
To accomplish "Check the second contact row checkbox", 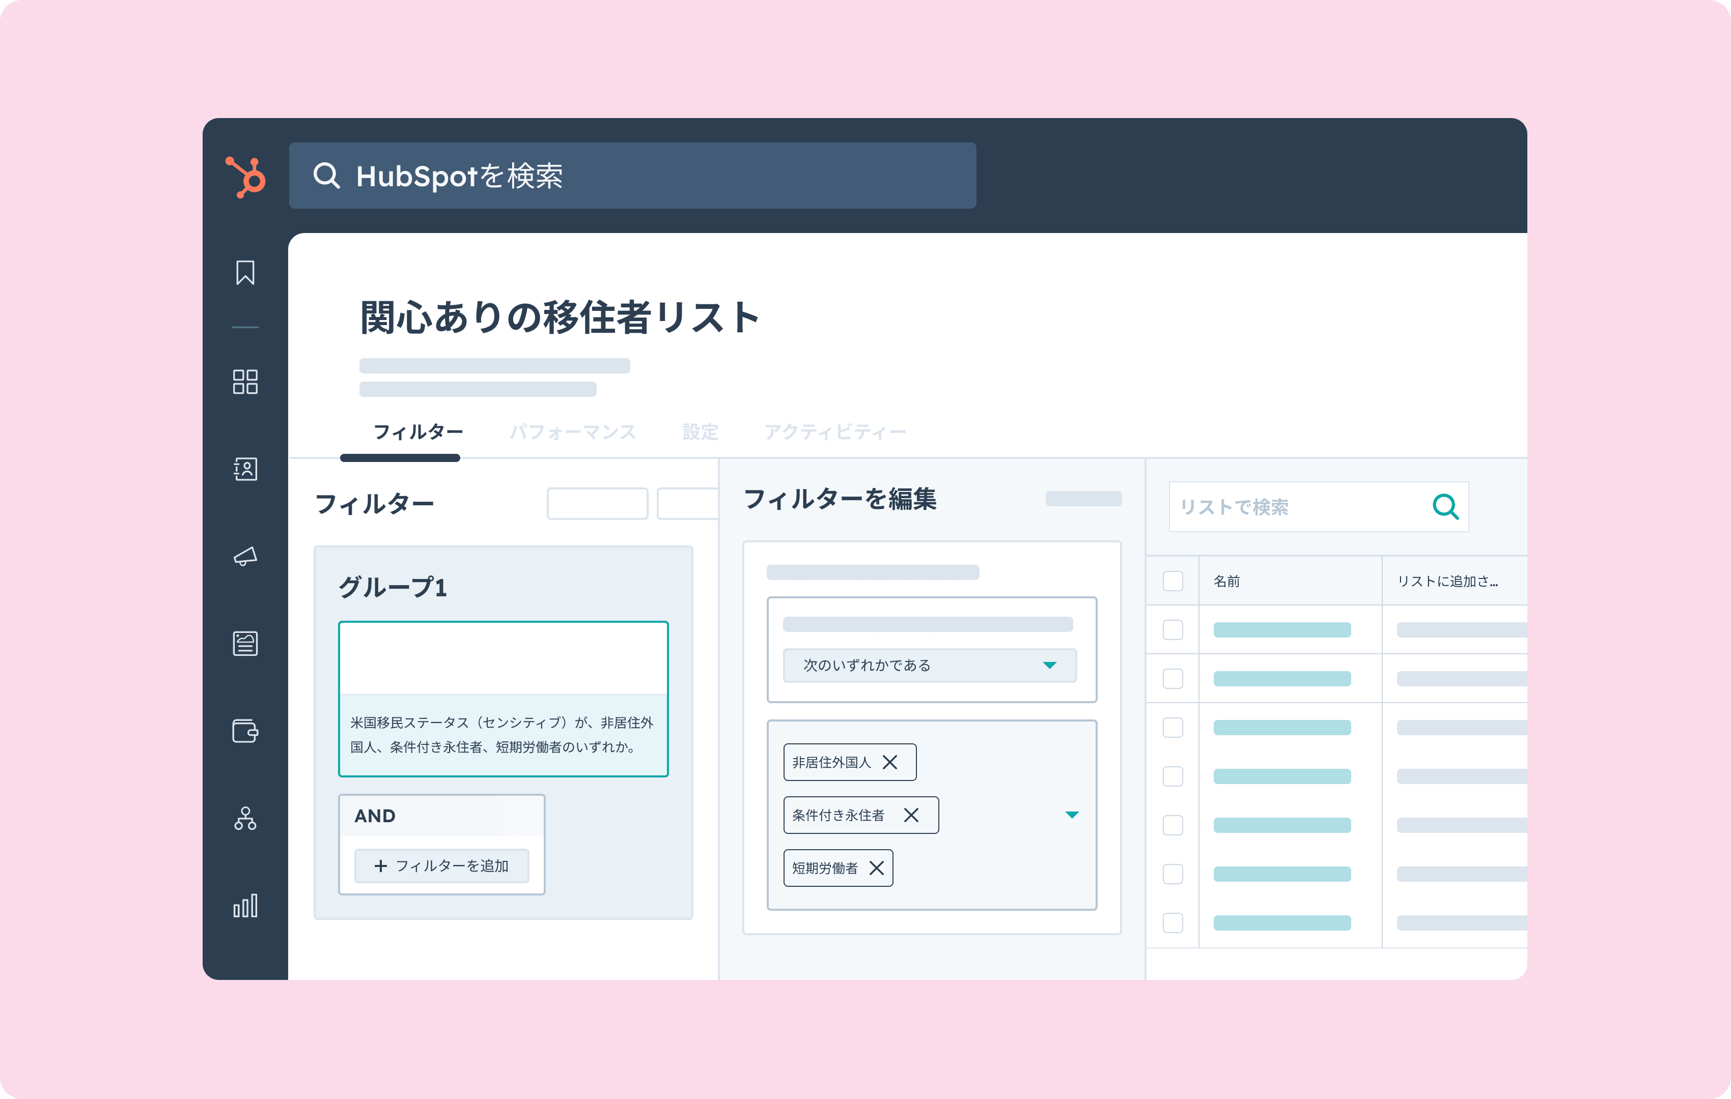I will [x=1173, y=679].
